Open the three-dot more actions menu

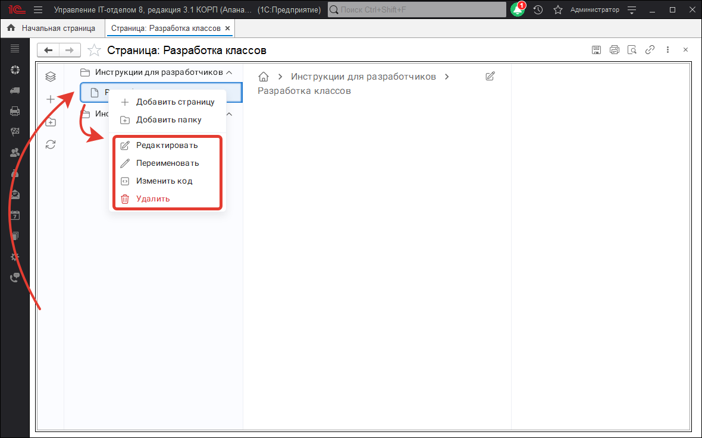click(668, 50)
